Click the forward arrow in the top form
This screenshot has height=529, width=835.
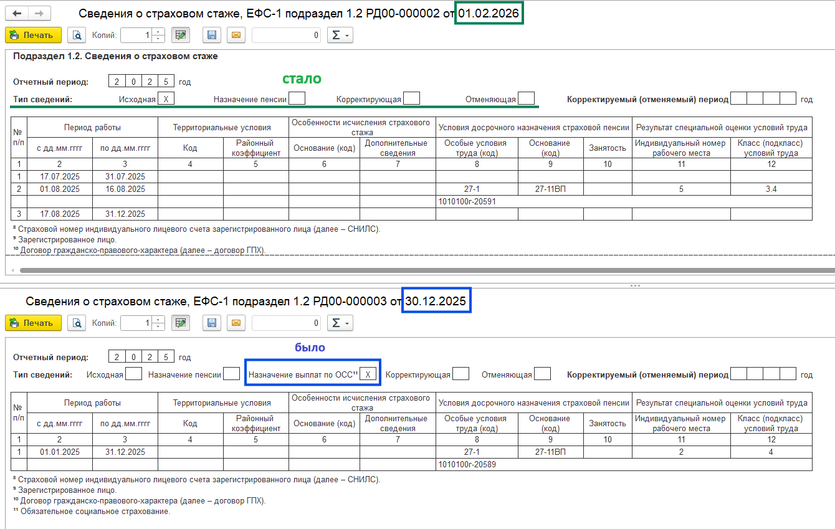(x=39, y=13)
